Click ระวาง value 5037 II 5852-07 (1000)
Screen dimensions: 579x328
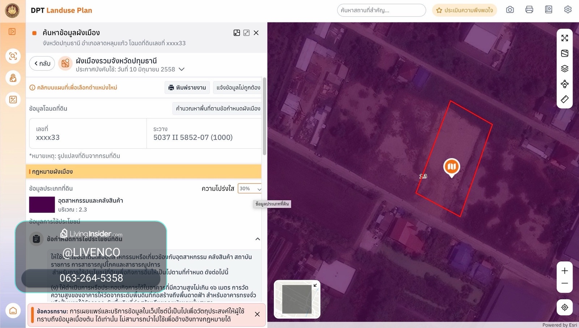tap(193, 138)
